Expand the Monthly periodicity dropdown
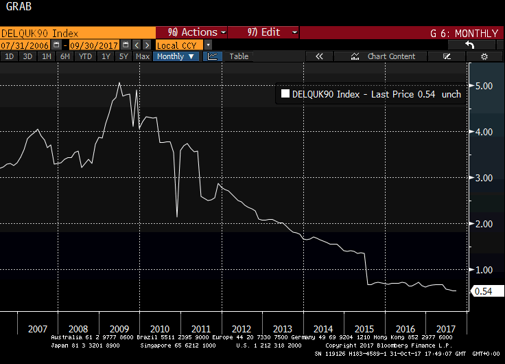 pos(176,56)
